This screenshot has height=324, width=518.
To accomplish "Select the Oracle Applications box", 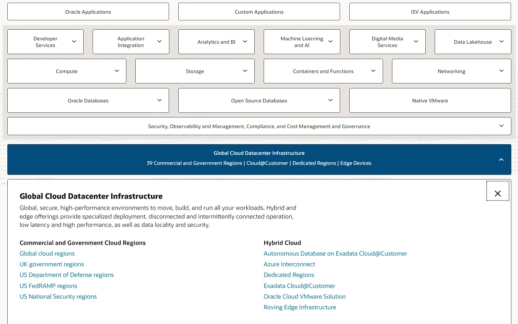I will [x=88, y=12].
